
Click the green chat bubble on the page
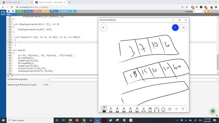(x=213, y=111)
